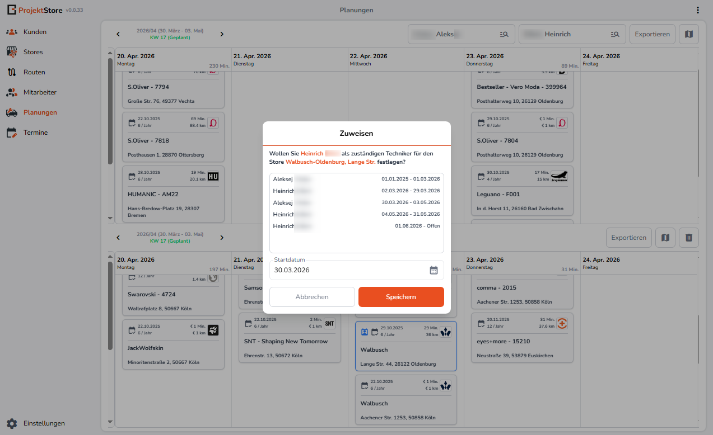
Task: Click the search icon in Heinrich field
Action: click(x=616, y=34)
